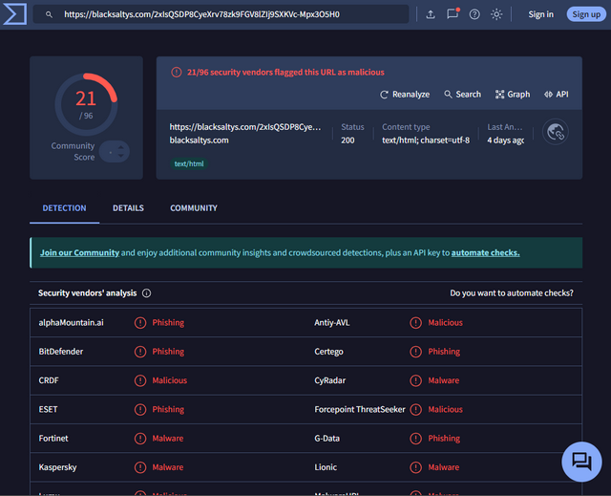Click the Phishing verdict for G-Data

click(444, 439)
